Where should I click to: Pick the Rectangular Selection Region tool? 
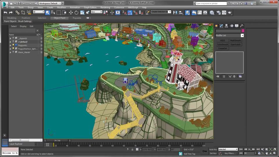58,13
